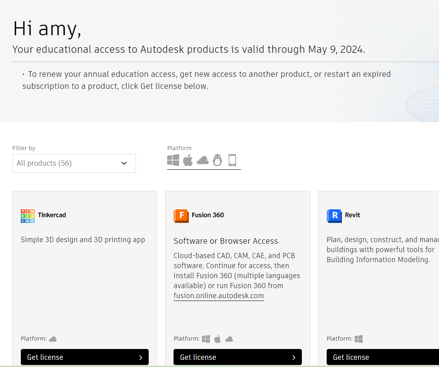Click the Fusion 360 logo icon
This screenshot has height=367, width=439.
tap(181, 216)
